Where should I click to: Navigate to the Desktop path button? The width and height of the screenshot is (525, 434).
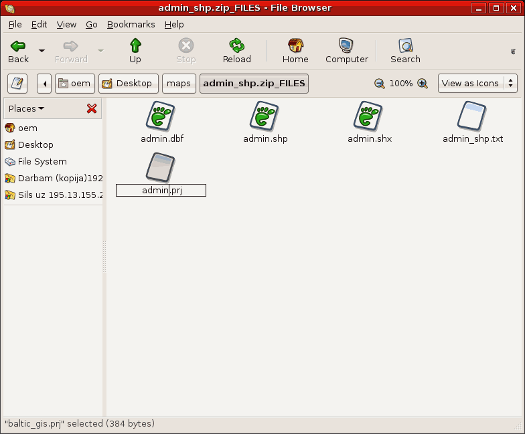(129, 83)
